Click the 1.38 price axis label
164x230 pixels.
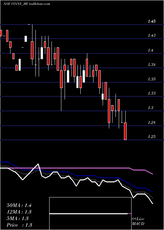pyautogui.click(x=152, y=65)
